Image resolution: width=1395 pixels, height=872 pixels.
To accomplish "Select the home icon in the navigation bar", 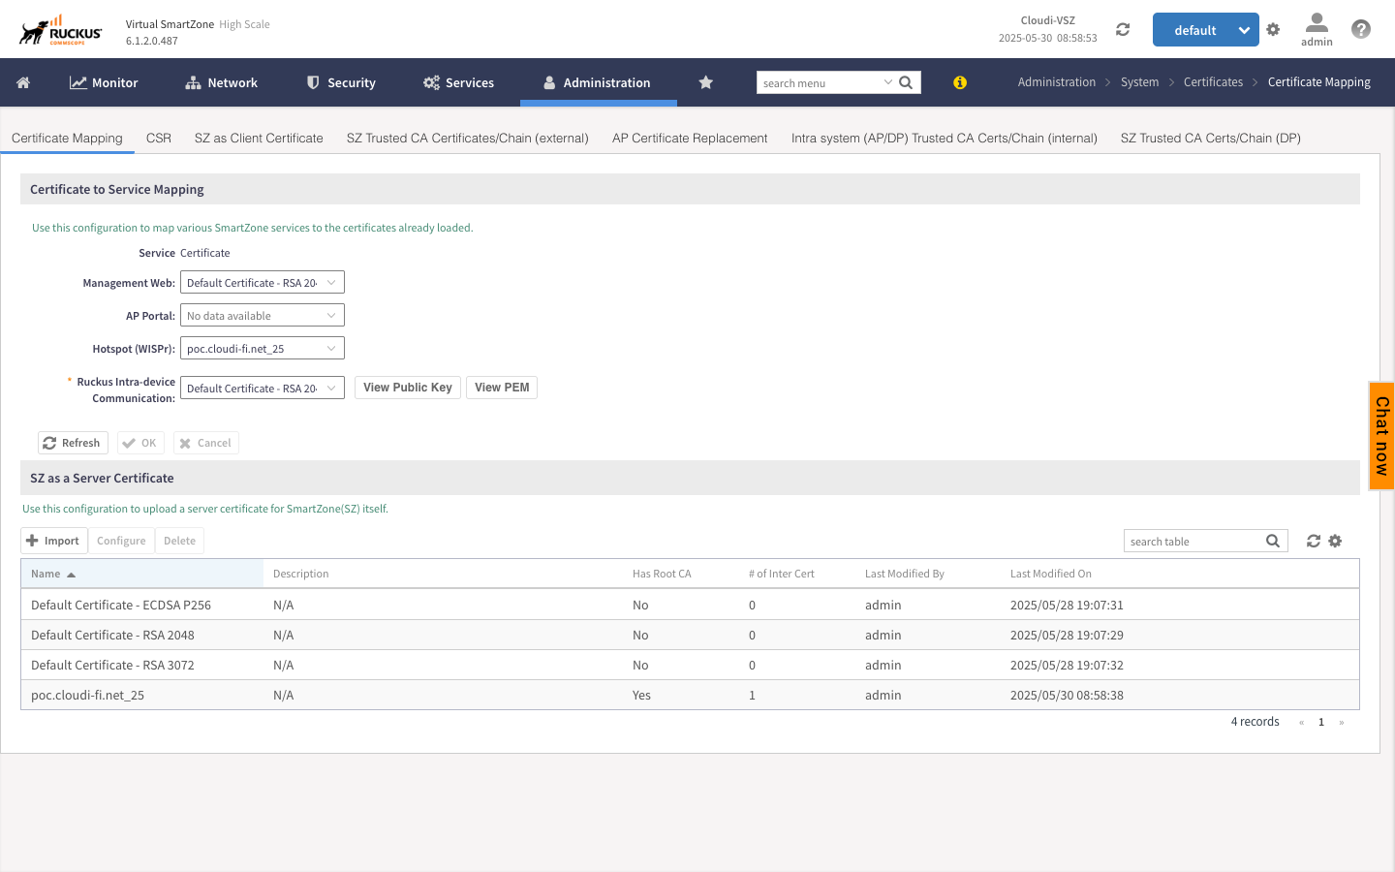I will point(23,82).
